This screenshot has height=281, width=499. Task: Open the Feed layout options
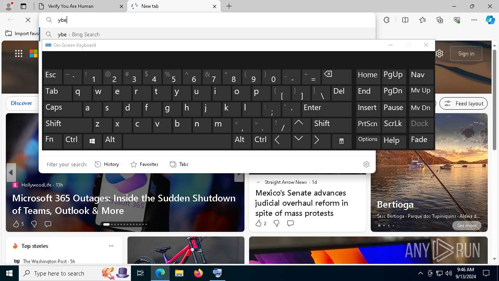(x=464, y=103)
